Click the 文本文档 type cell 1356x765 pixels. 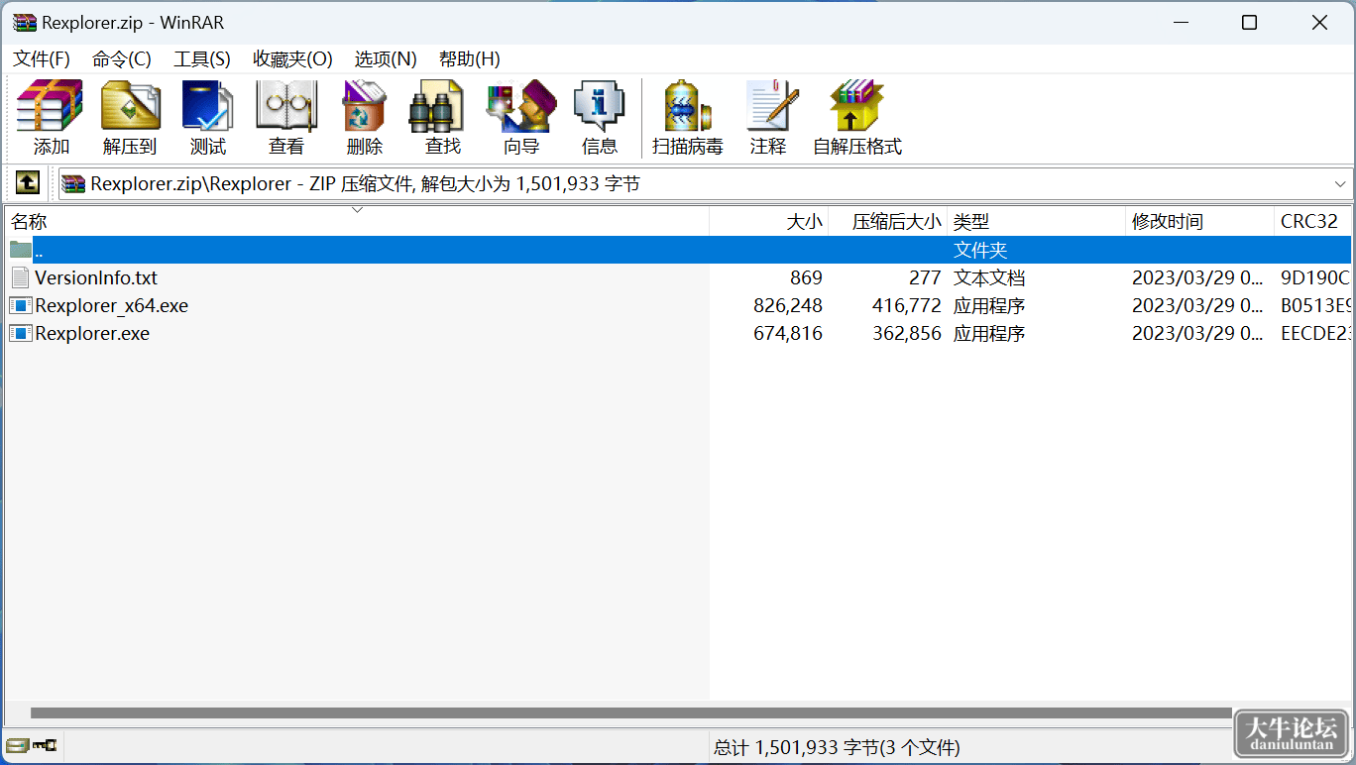(989, 277)
